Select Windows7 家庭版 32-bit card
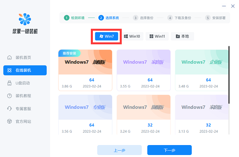 pyautogui.click(x=202, y=114)
